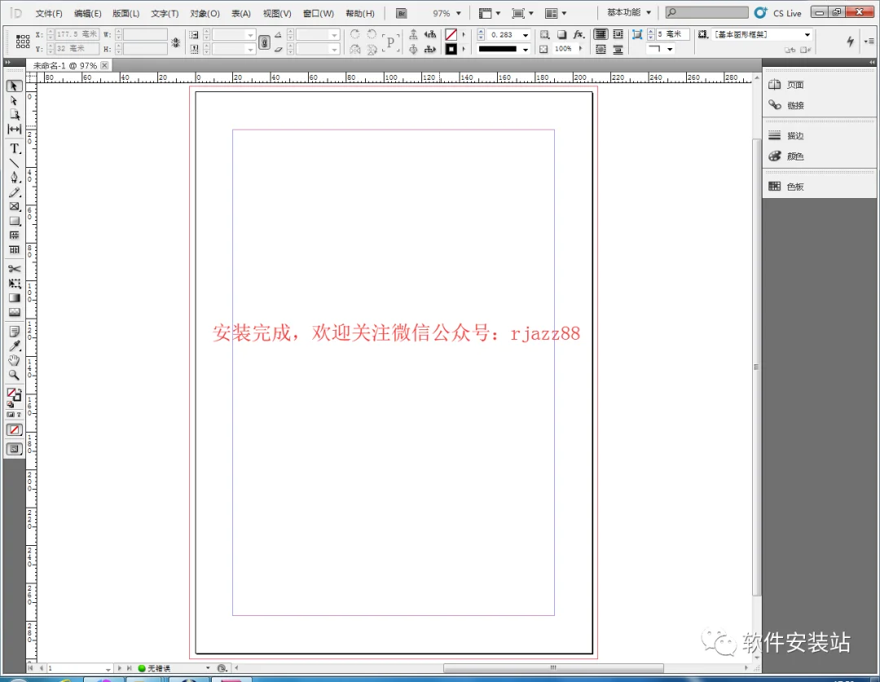Image resolution: width=880 pixels, height=682 pixels.
Task: Select the Rectangle tool
Action: (14, 221)
